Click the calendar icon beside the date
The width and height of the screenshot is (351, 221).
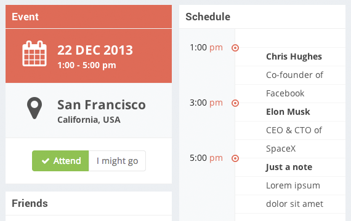pos(34,53)
